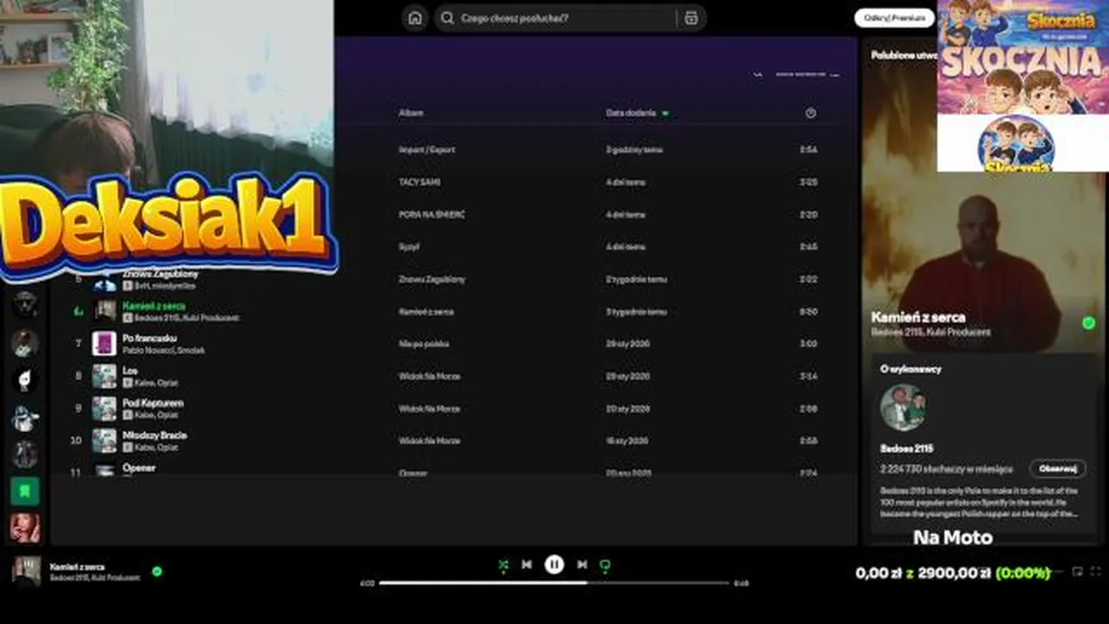Open the TACY SAMI album link

pos(419,182)
